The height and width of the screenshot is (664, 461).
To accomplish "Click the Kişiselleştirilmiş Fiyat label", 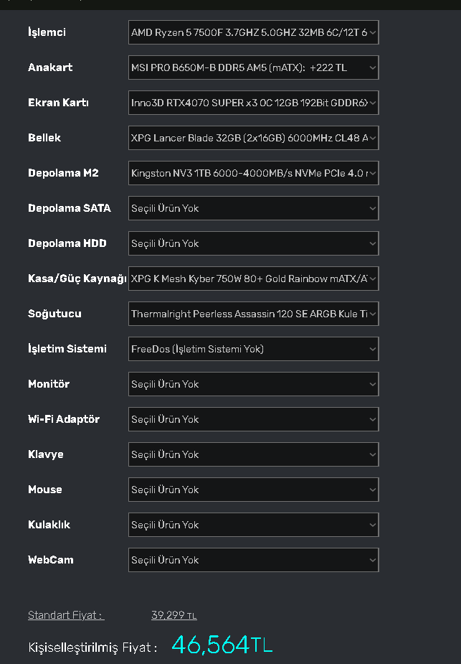I will (92, 647).
